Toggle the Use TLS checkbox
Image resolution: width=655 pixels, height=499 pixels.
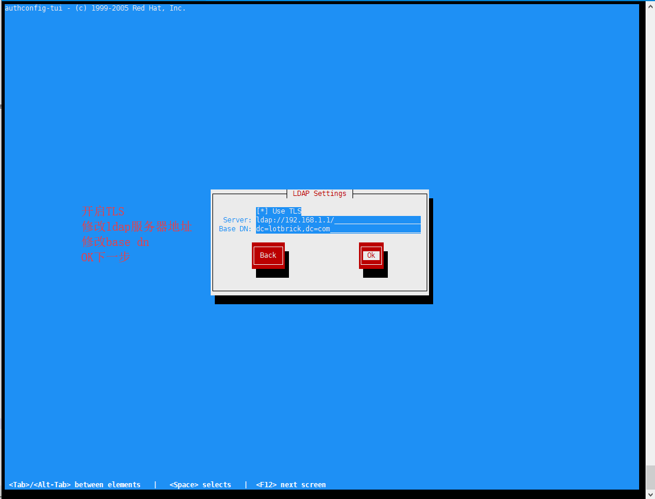278,211
